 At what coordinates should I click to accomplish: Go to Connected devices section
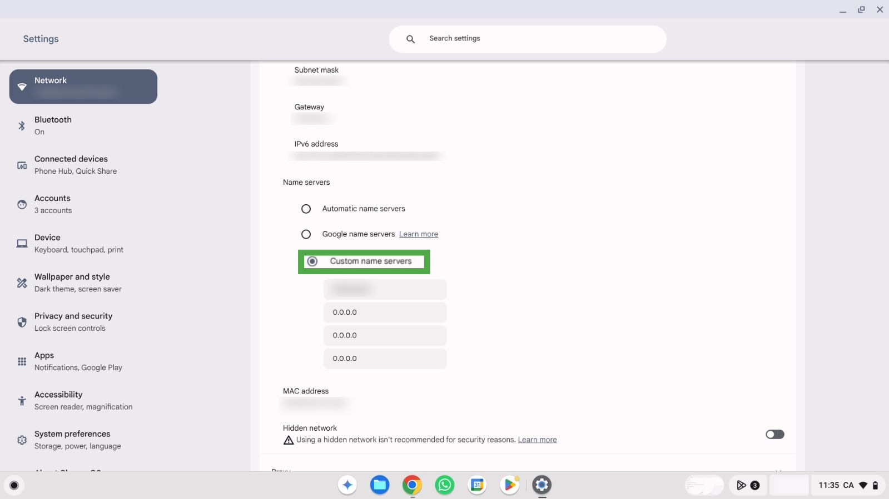tap(83, 165)
